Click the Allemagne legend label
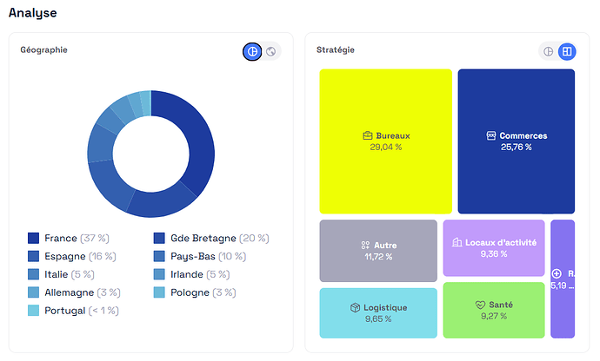The image size is (600, 361). coord(69,292)
